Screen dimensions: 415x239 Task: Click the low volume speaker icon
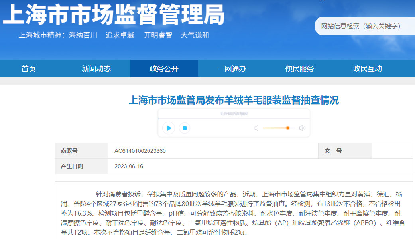pyautogui.click(x=256, y=128)
